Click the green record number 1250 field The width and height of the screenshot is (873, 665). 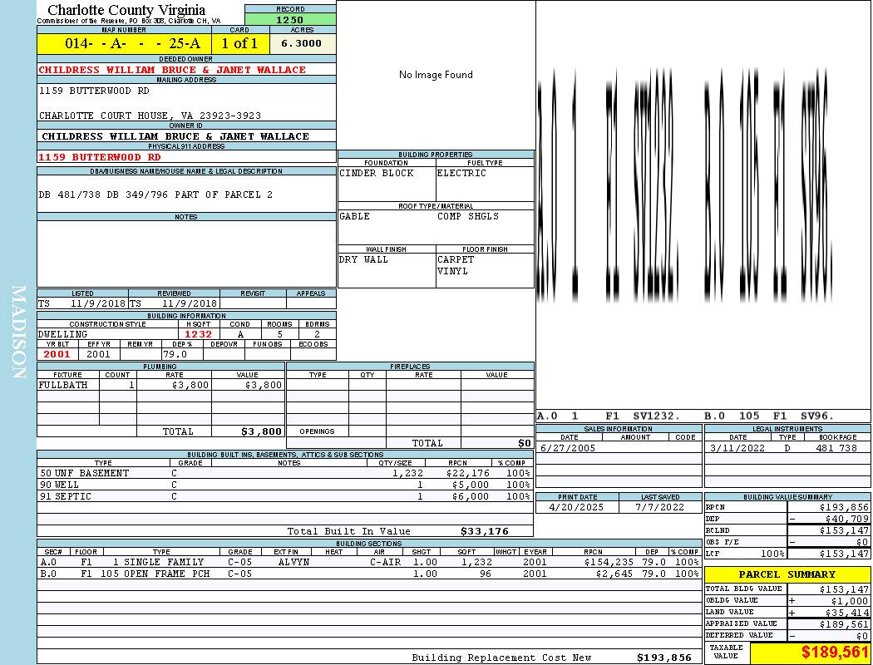click(290, 19)
